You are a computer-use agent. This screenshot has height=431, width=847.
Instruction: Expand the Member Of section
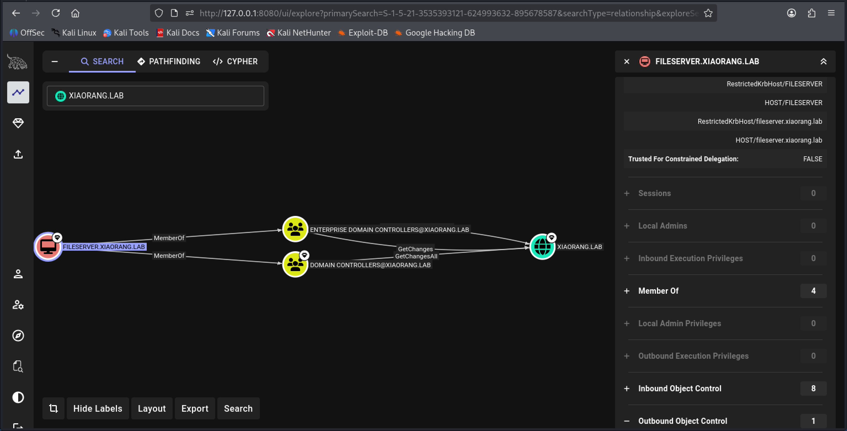point(658,291)
